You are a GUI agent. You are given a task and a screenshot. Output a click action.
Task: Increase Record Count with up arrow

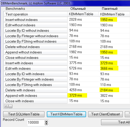coord(47,122)
